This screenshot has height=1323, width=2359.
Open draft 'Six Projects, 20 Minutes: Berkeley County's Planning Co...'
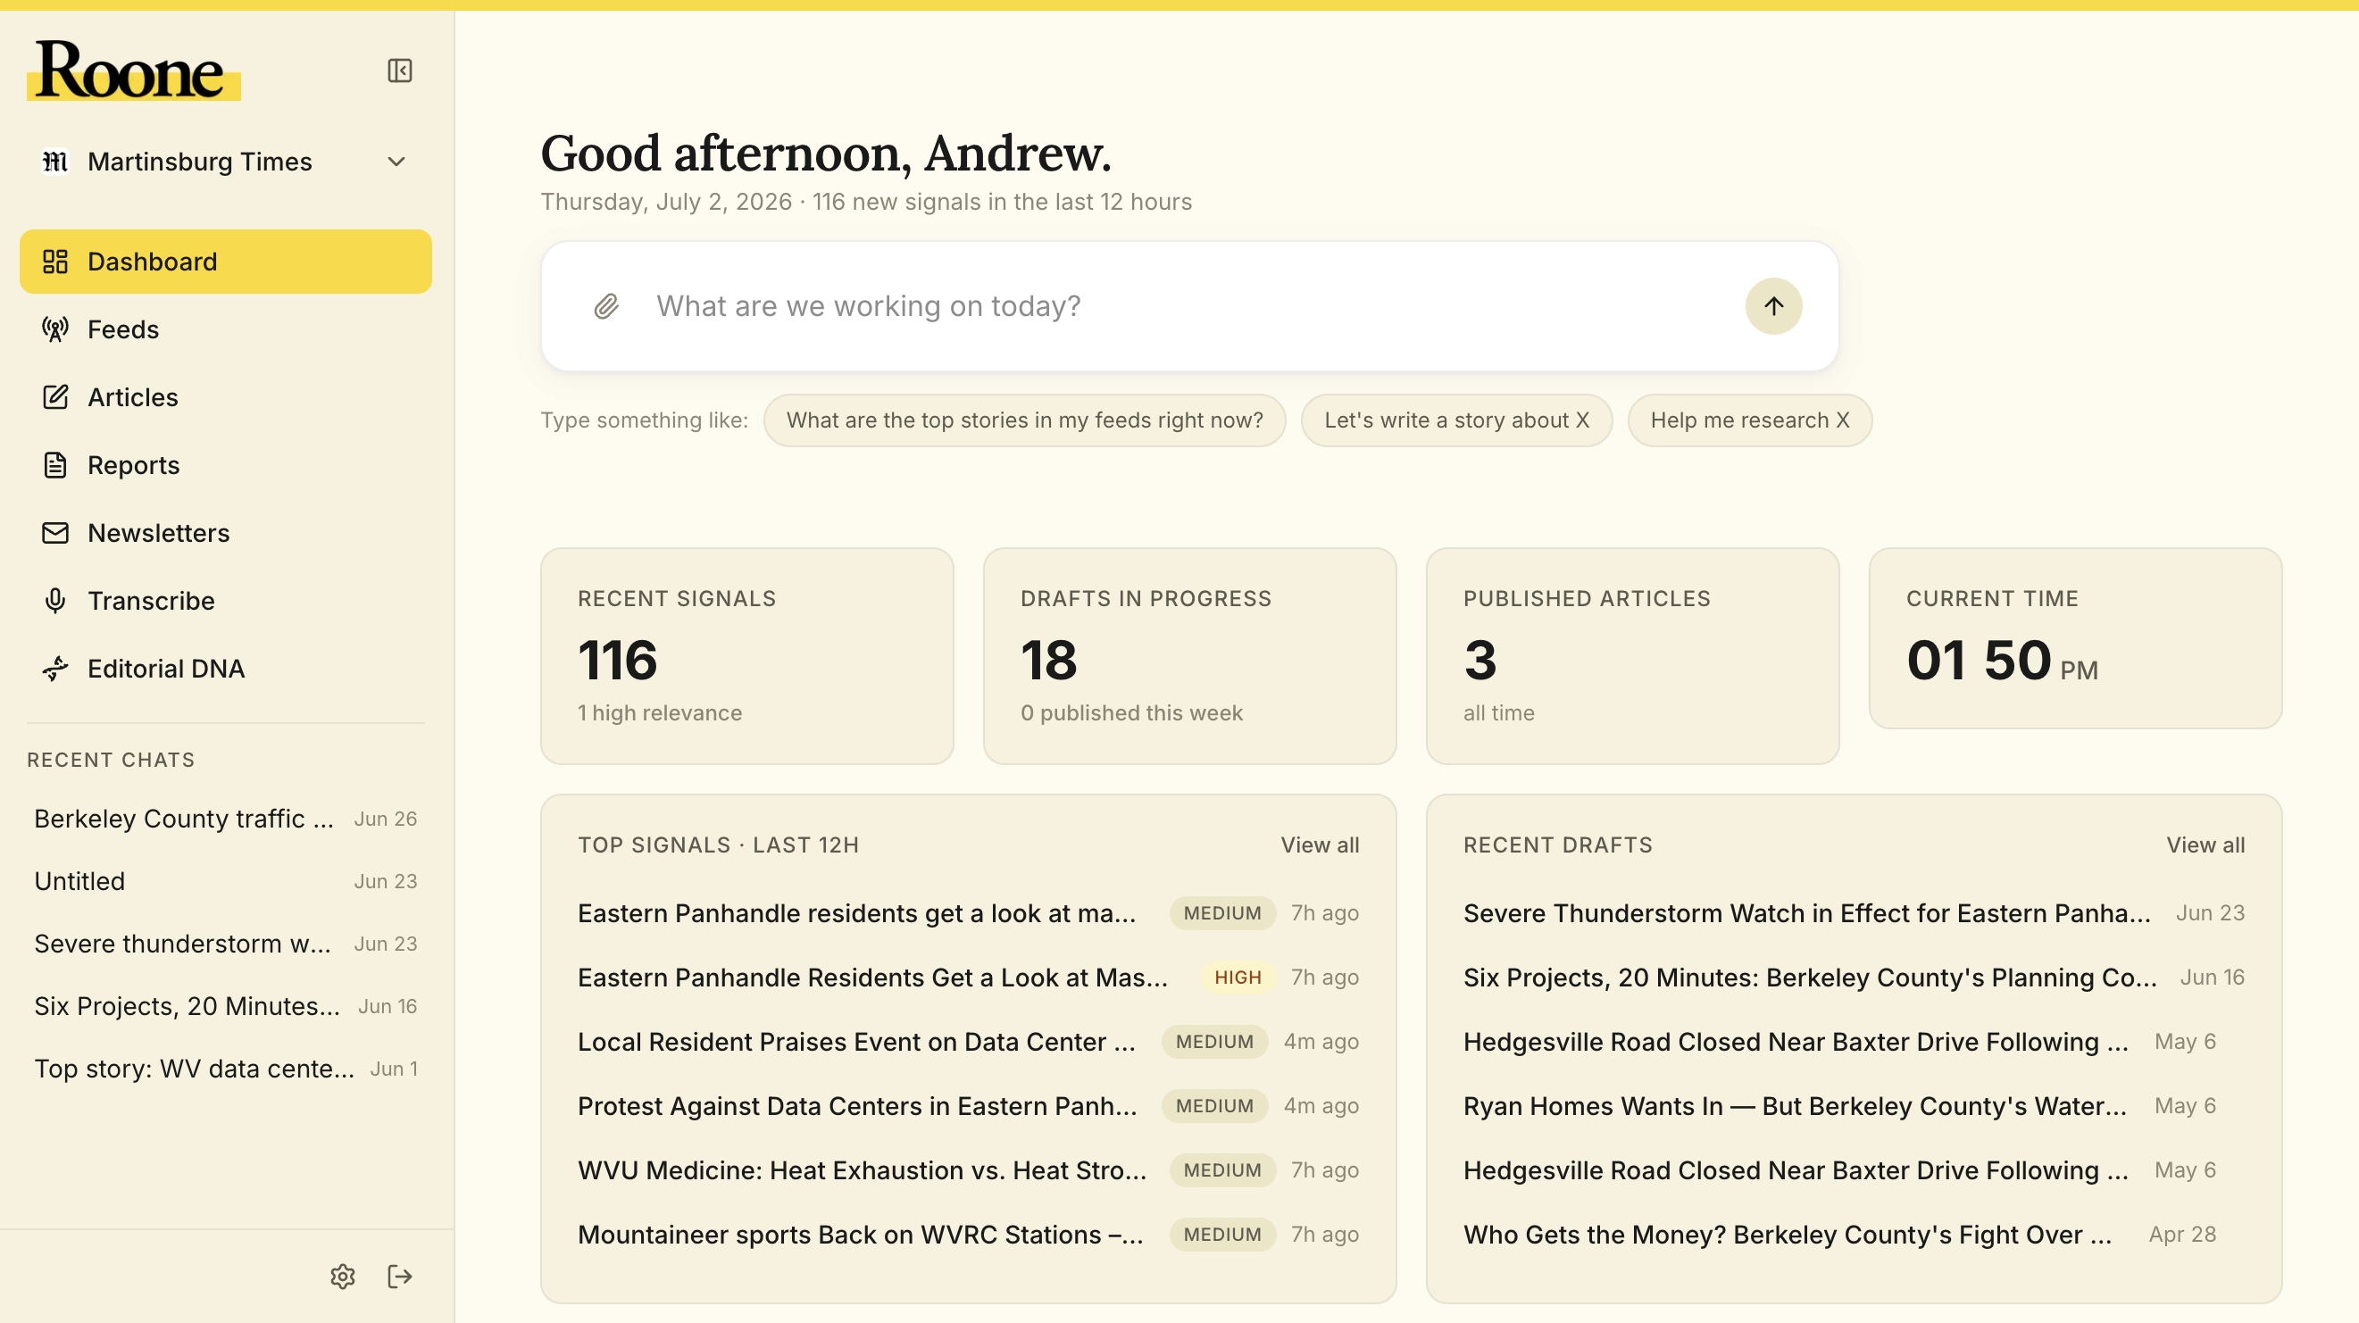coord(1854,977)
